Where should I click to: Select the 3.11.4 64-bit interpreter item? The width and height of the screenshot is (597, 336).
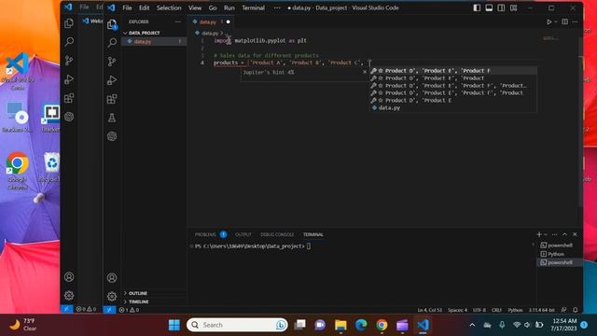[x=541, y=310]
